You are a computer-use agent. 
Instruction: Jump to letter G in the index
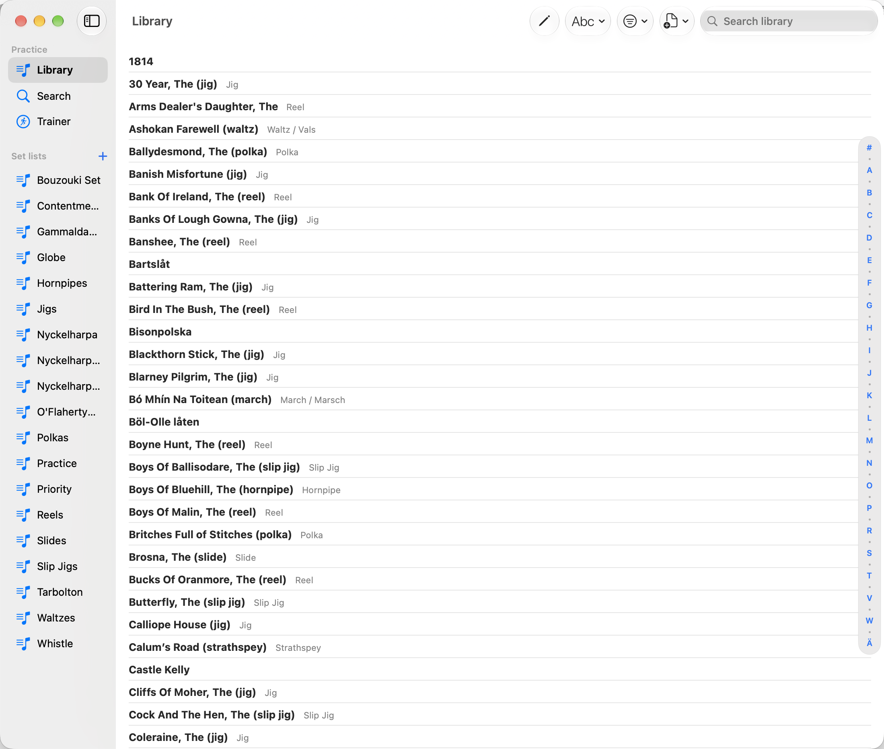(x=869, y=305)
